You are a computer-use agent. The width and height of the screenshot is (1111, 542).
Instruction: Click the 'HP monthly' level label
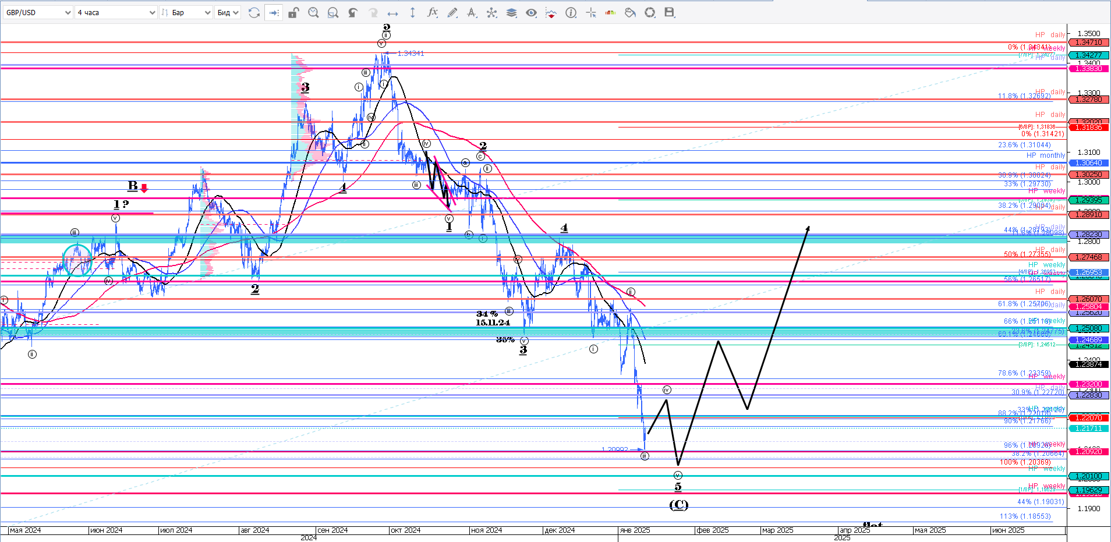click(1045, 155)
